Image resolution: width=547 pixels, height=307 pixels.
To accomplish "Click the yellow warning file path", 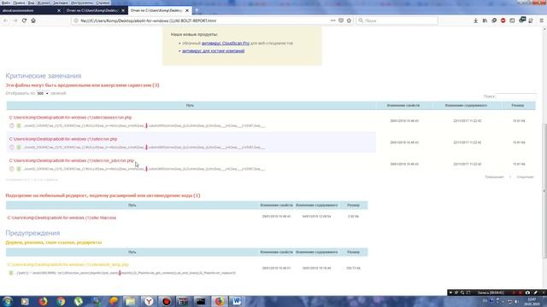I will click(x=68, y=265).
